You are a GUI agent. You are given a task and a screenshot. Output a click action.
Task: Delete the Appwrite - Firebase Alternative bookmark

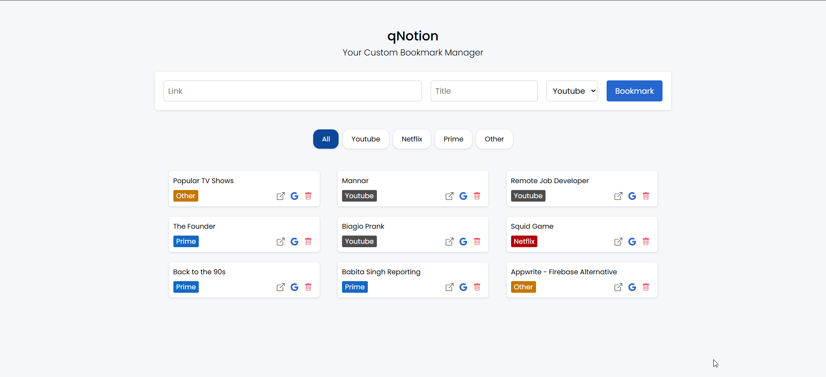coord(646,287)
